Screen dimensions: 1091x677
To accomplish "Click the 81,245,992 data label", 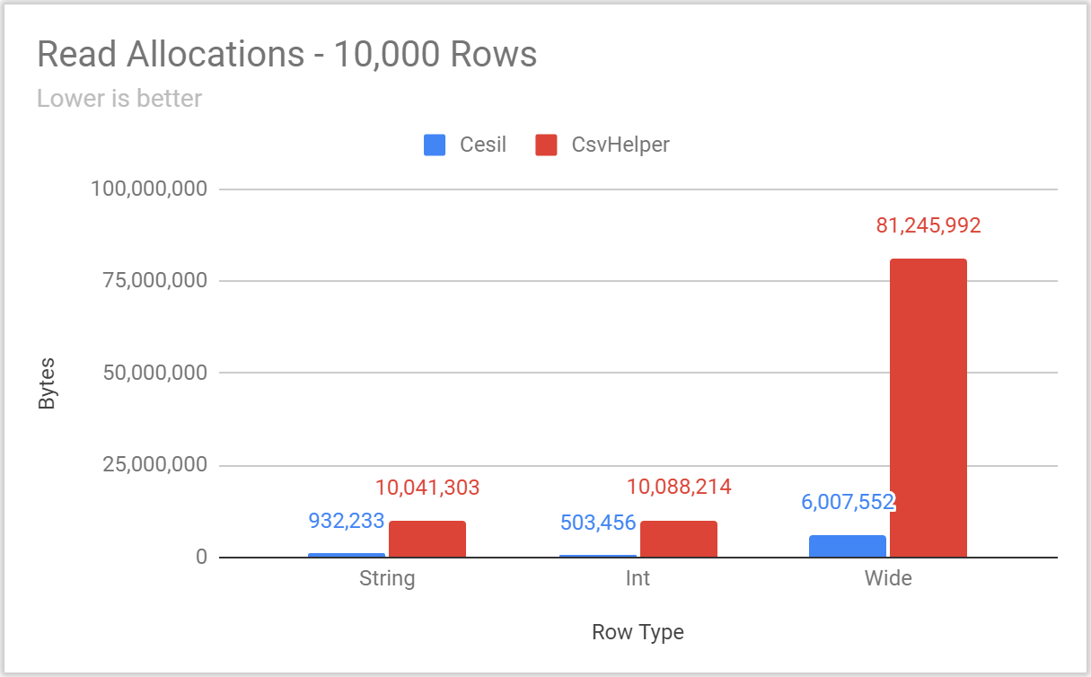I will pyautogui.click(x=928, y=225).
